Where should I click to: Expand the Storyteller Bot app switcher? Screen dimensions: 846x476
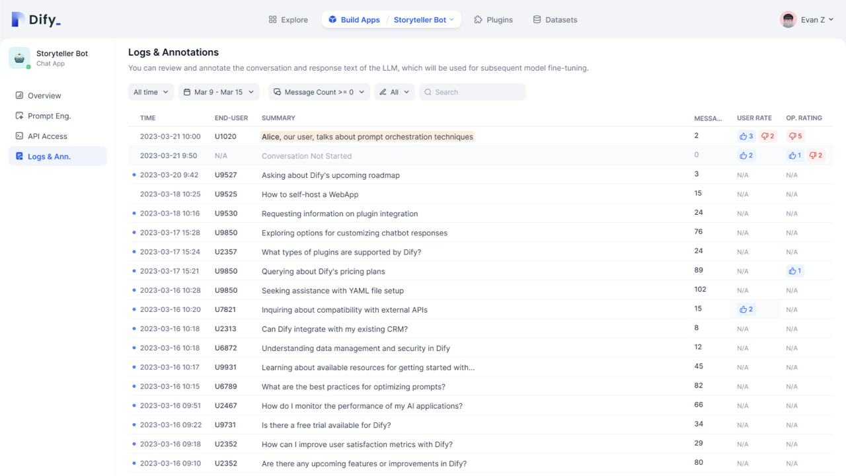(x=424, y=20)
